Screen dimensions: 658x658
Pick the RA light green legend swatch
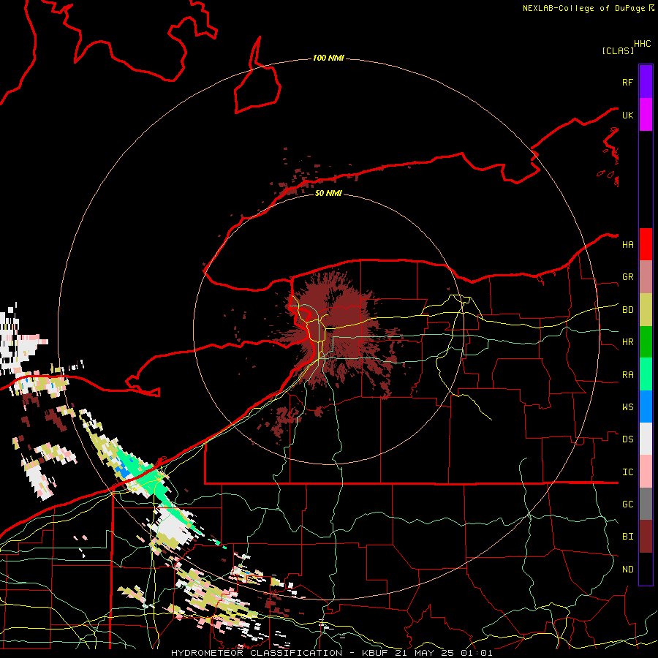click(x=646, y=374)
